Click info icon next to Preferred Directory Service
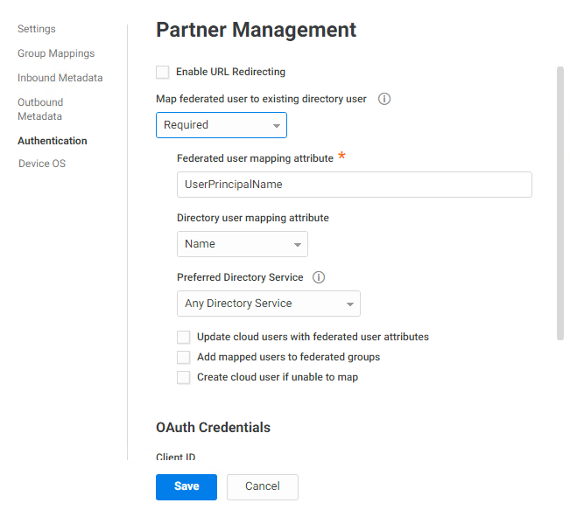 319,277
